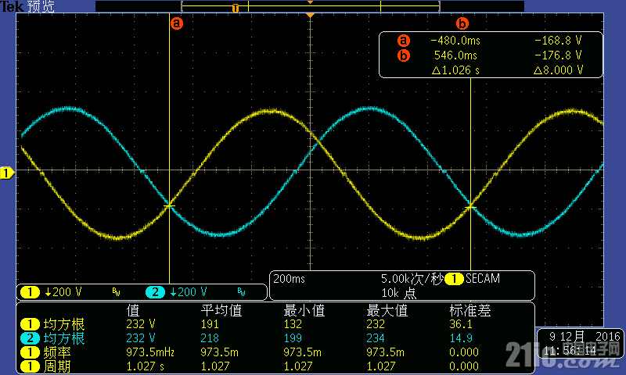
Task: Click cursor a time value -480.0ms
Action: (x=455, y=41)
